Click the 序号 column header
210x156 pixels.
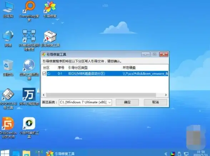61,68
